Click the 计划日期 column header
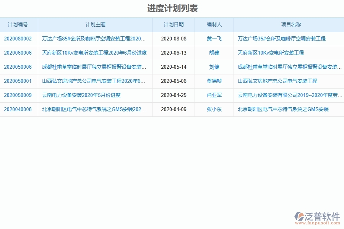This screenshot has width=344, height=229. (174, 24)
